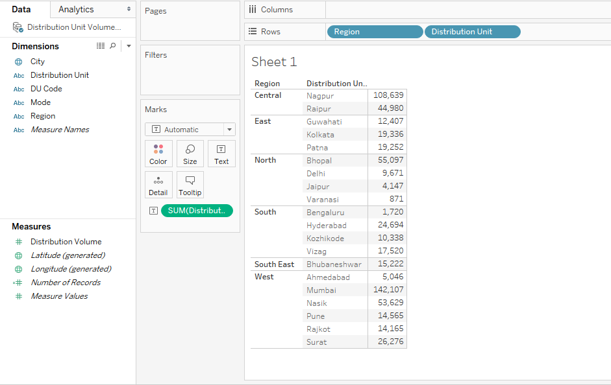Viewport: 611px width, 385px height.
Task: Select the Data tab
Action: [x=21, y=9]
